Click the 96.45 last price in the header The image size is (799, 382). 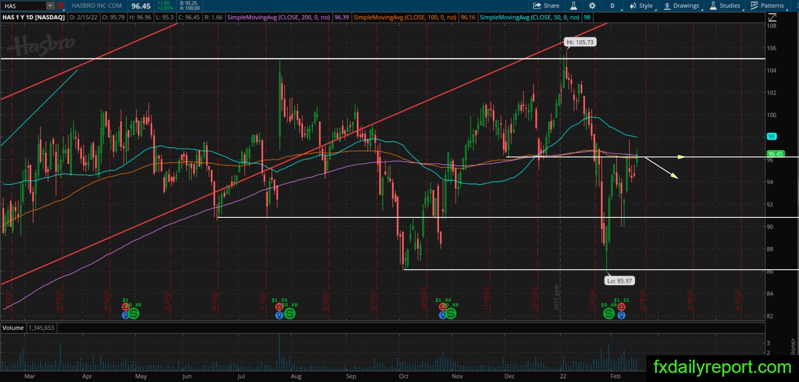click(x=141, y=6)
